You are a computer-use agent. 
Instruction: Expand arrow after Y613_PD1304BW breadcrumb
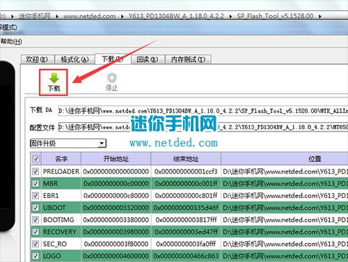(230, 17)
